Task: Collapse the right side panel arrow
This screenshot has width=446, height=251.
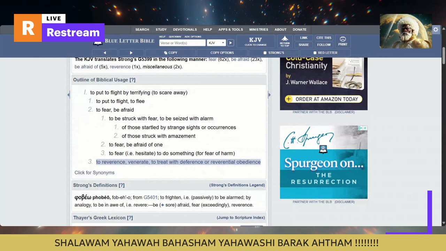Action: 269,95
